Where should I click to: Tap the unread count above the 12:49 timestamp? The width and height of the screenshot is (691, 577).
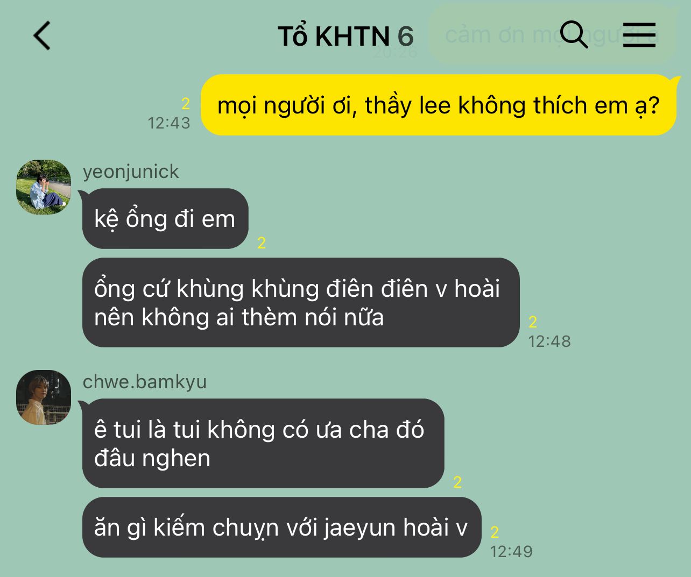pos(495,532)
